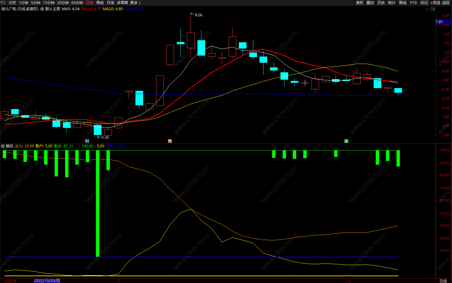The image size is (452, 283).
Task: Click the 8.06 high price label
Action: [x=199, y=15]
